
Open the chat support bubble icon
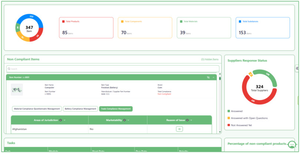tap(292, 145)
